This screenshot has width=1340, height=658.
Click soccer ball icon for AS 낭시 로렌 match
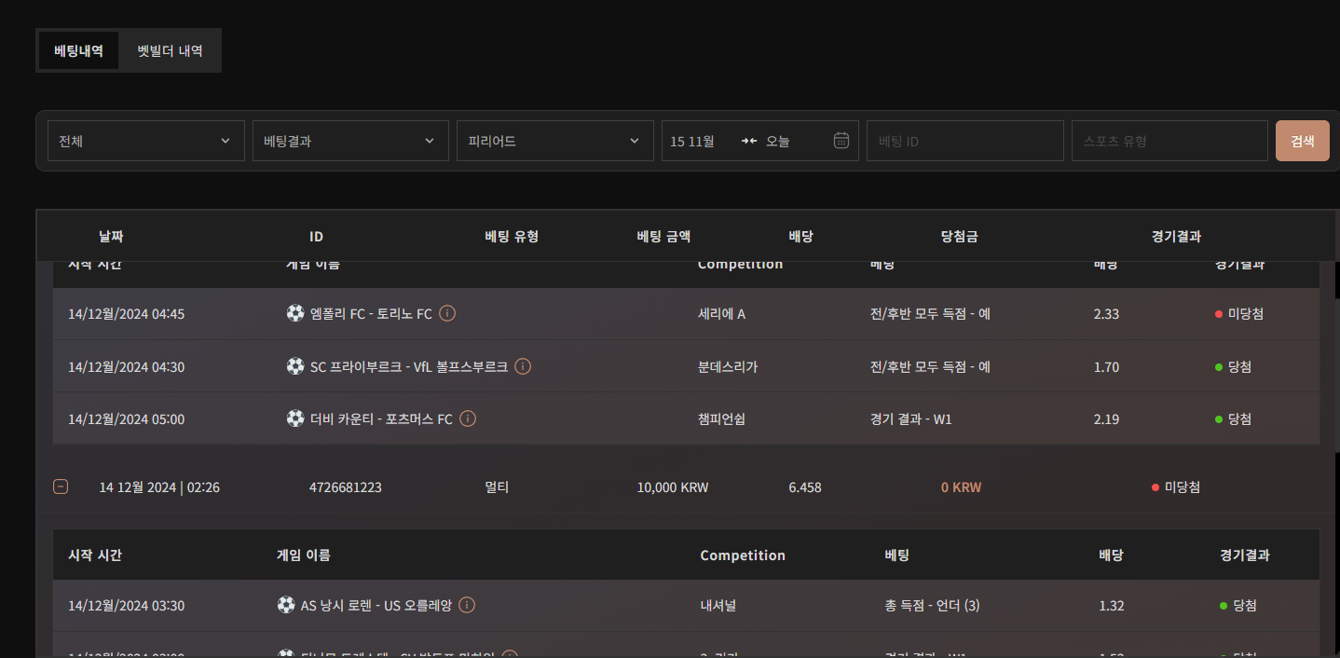point(286,606)
